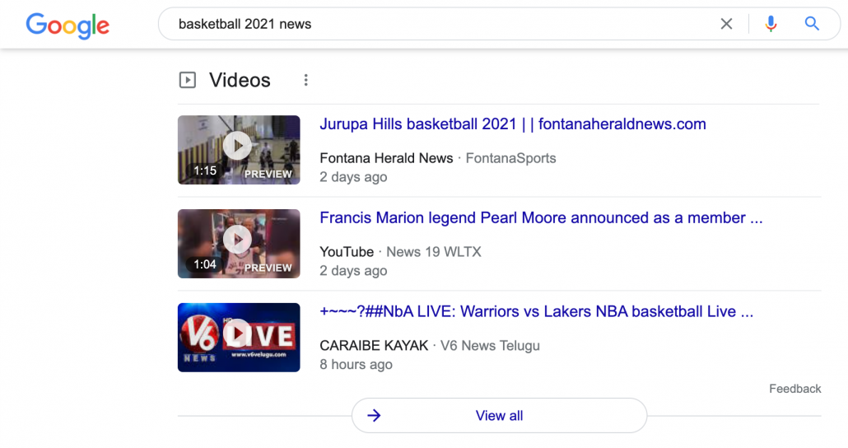Click V6 News Telugu channel text

tap(489, 345)
